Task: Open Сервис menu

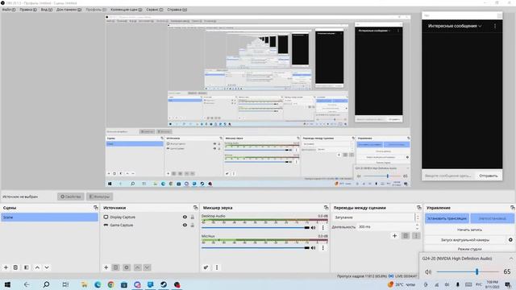Action: point(155,10)
